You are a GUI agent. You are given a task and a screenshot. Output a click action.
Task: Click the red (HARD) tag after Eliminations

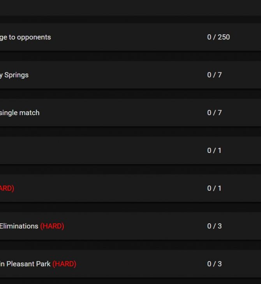coord(52,226)
